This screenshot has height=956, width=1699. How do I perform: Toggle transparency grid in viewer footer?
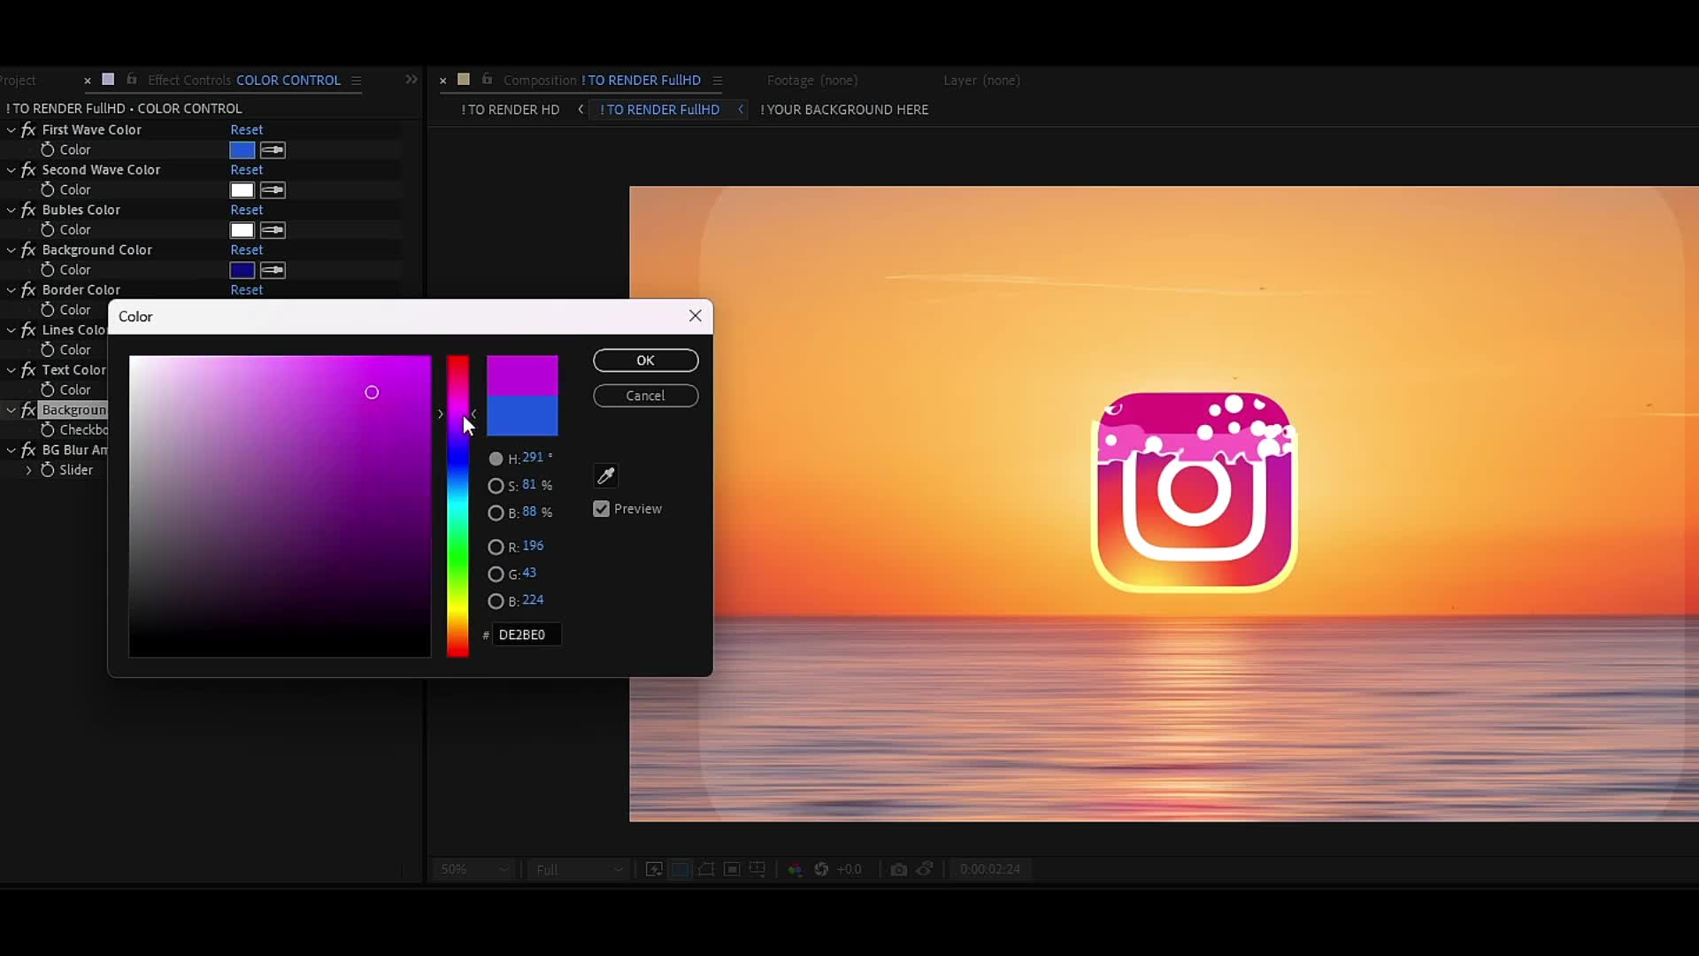pyautogui.click(x=680, y=869)
